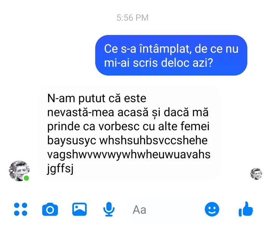Select the blue sent message bubble
265x225 pixels.
[x=171, y=55]
